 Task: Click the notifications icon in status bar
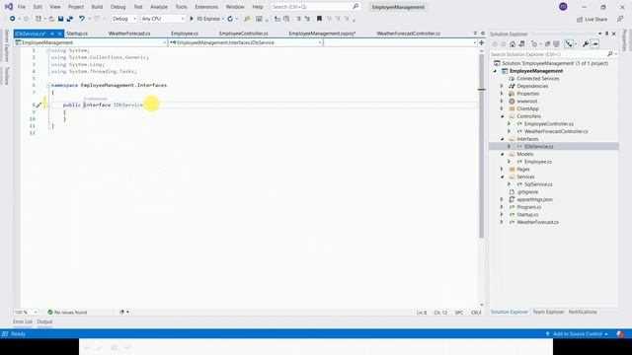[620, 334]
